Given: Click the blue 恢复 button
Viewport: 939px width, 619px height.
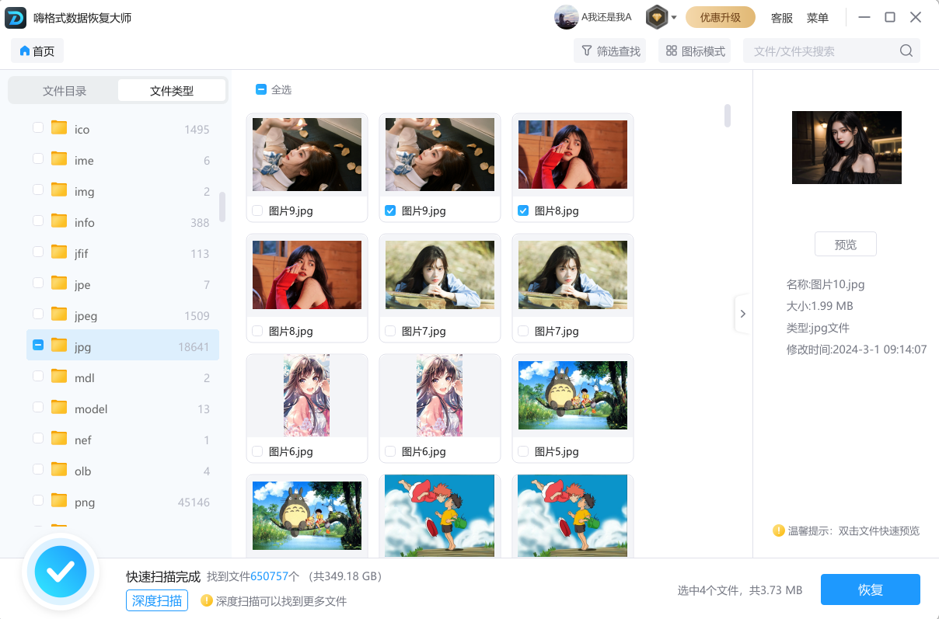Looking at the screenshot, I should click(x=870, y=589).
